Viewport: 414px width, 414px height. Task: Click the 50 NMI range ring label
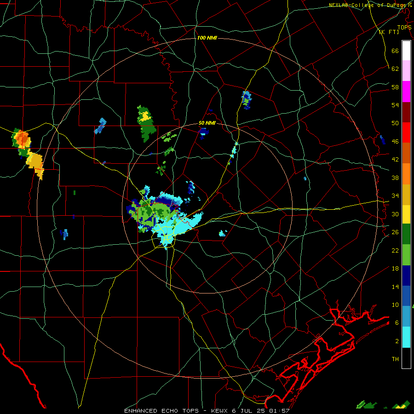(207, 123)
